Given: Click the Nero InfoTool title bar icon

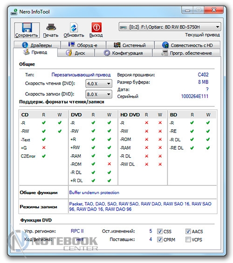Looking at the screenshot, I should tap(14, 12).
